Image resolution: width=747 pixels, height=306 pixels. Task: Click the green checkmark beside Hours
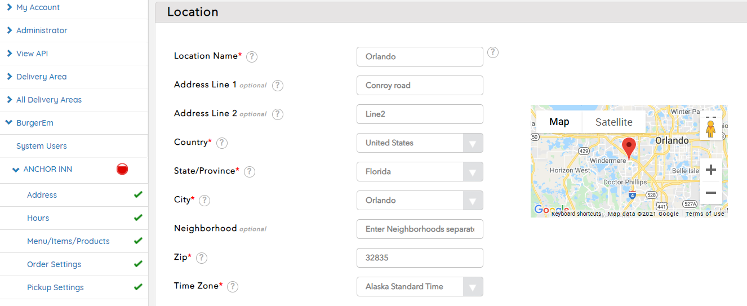(x=138, y=218)
